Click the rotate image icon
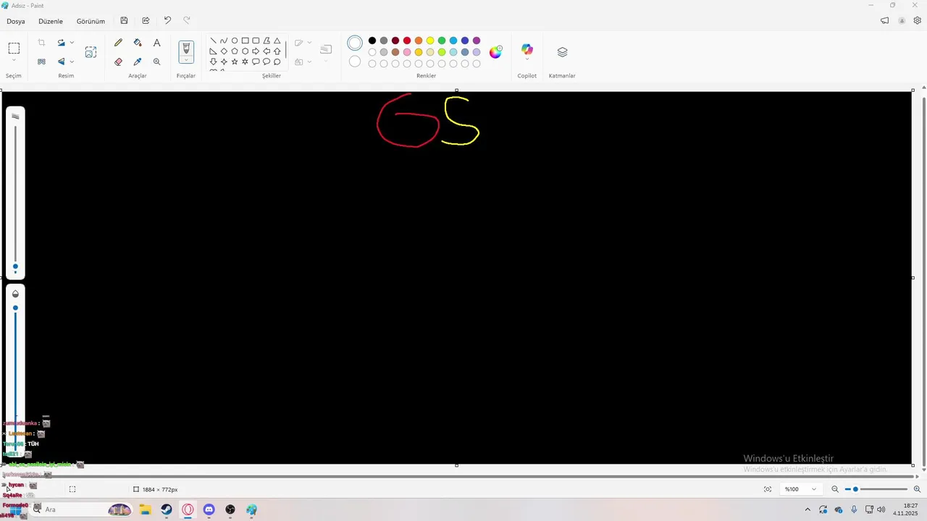Image resolution: width=927 pixels, height=521 pixels. coord(61,43)
